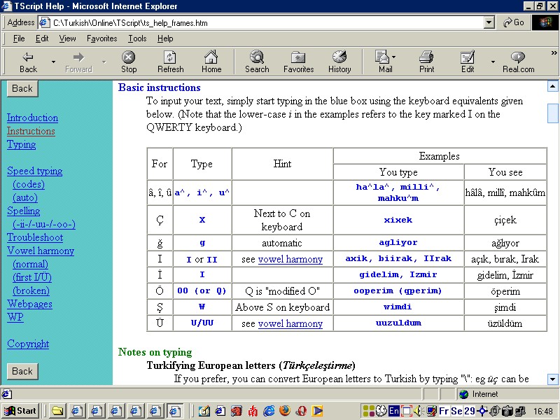Viewport: 560px width, 420px height.
Task: Print the current page
Action: tap(426, 62)
